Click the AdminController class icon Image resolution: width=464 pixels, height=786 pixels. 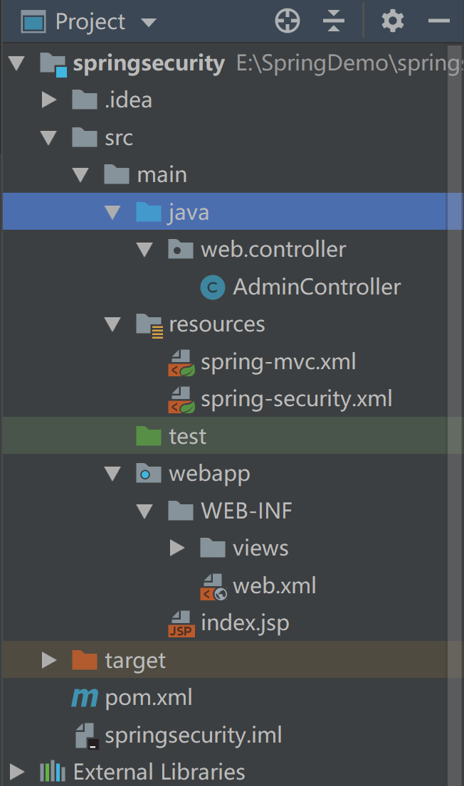[x=213, y=287]
